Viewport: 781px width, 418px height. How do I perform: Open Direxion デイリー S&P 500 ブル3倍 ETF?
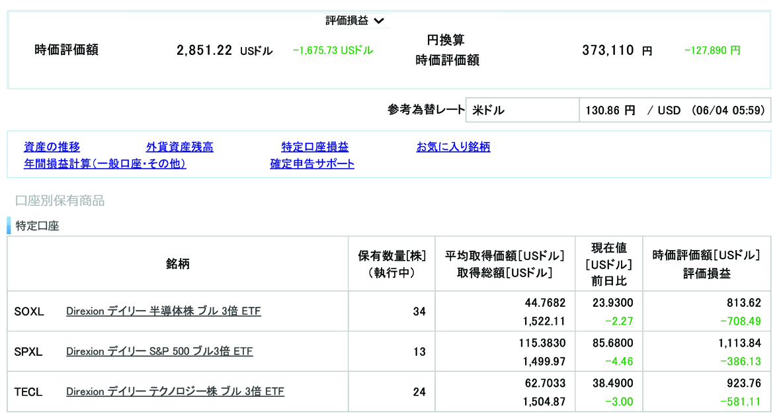(159, 351)
